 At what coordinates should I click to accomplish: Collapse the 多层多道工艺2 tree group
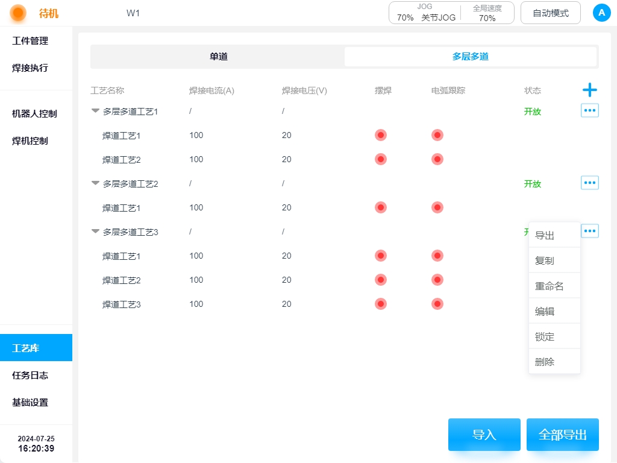pyautogui.click(x=95, y=183)
